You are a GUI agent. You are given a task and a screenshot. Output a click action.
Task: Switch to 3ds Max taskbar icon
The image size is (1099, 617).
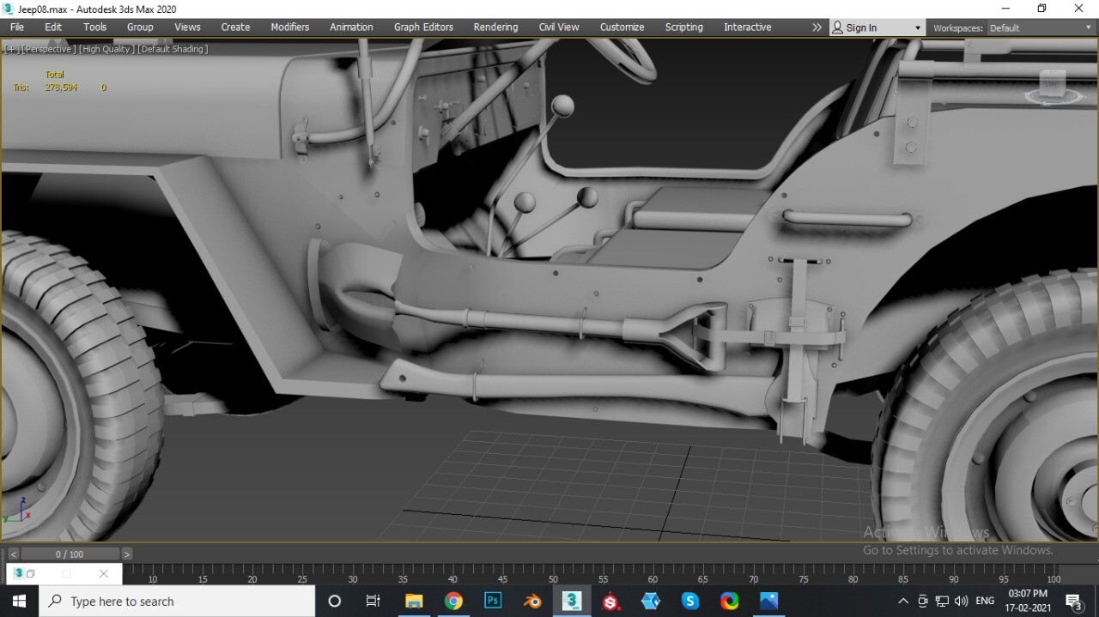(572, 602)
